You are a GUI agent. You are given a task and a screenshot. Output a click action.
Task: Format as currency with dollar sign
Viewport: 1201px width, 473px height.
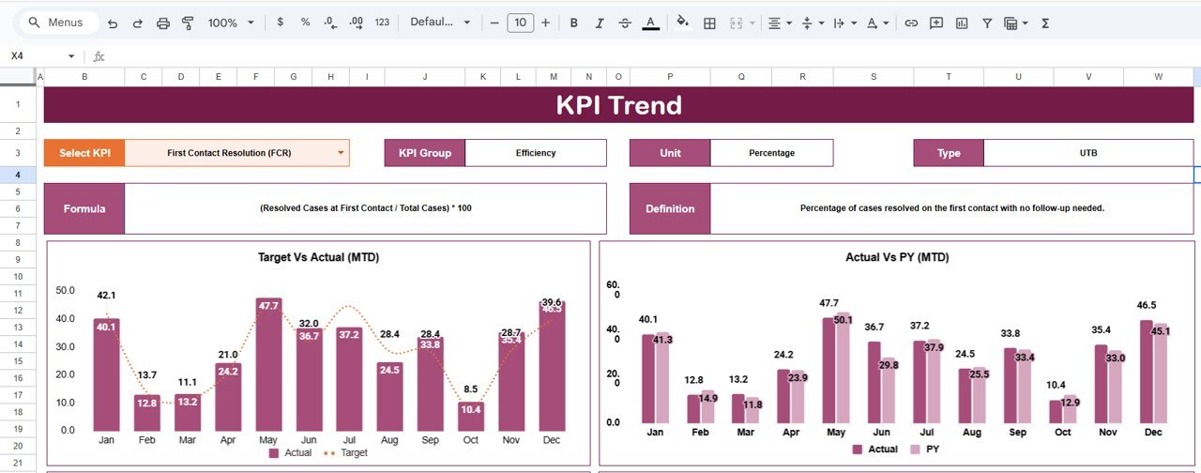click(x=280, y=23)
